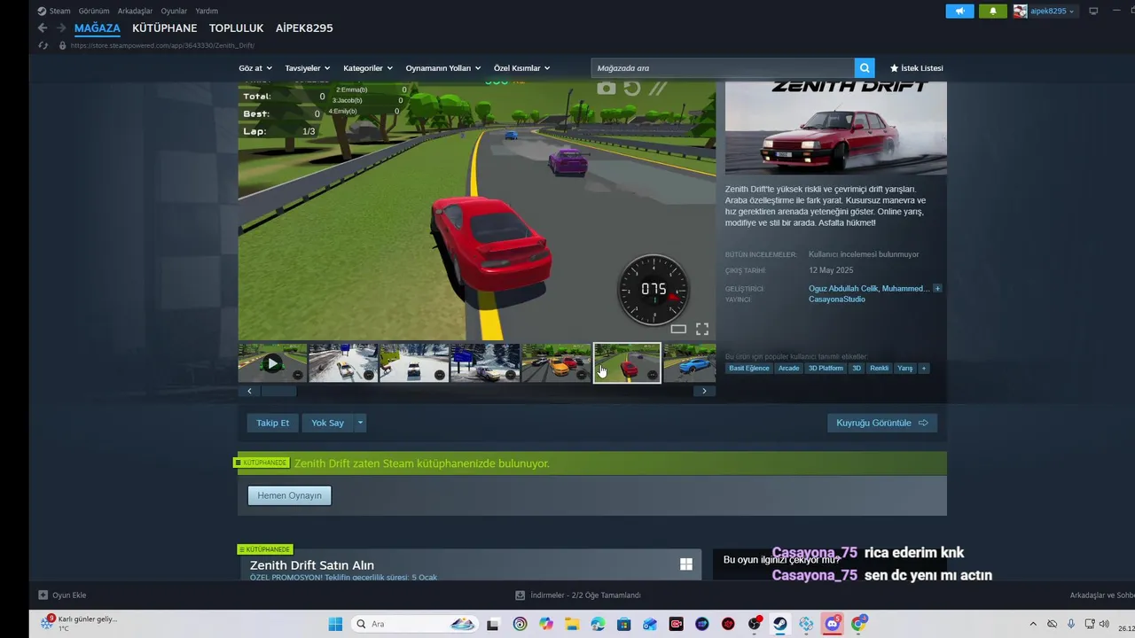Viewport: 1135px width, 638px height.
Task: Click the thumbnail strip scrollbar handle
Action: [x=278, y=391]
